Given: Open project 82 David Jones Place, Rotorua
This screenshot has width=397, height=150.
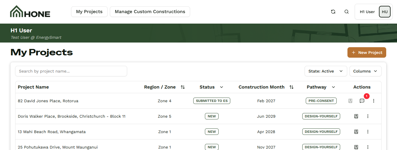Looking at the screenshot, I should (x=48, y=101).
